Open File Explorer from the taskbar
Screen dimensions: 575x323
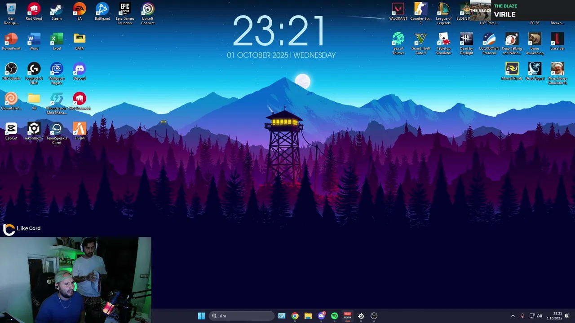[x=308, y=316]
